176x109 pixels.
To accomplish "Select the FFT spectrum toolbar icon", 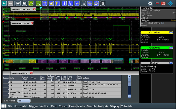I will (x=90, y=3).
